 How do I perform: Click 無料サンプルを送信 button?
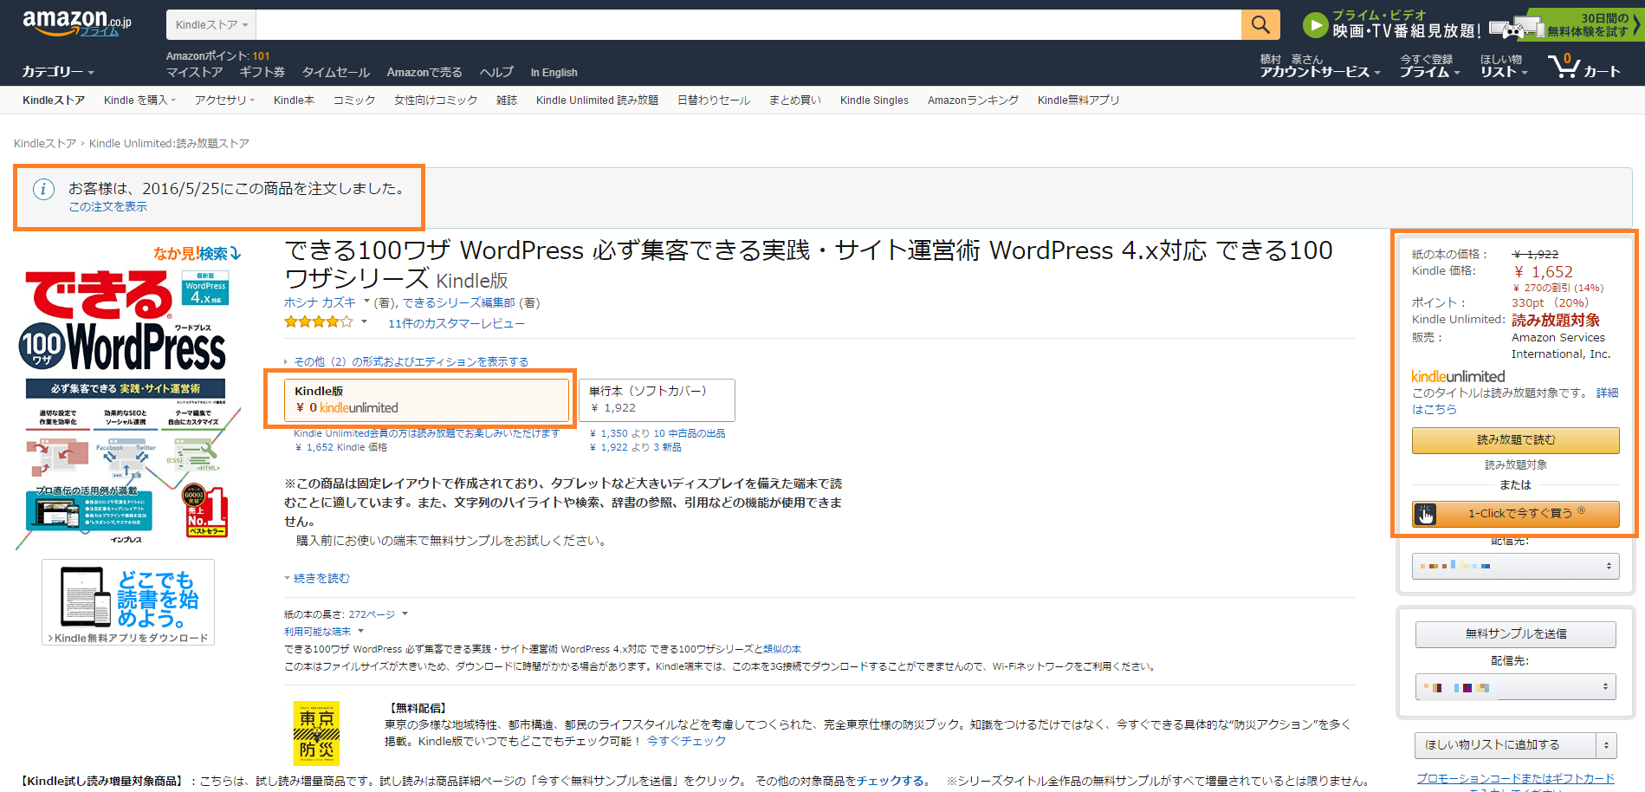[x=1515, y=634]
